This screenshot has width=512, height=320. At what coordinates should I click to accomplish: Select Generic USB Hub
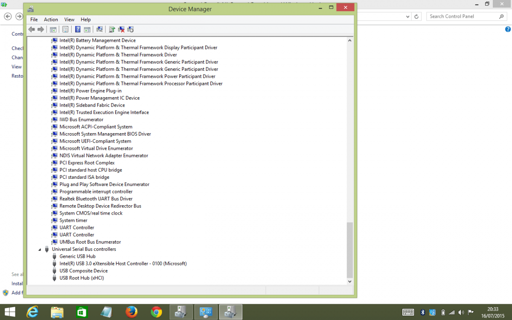click(x=77, y=256)
